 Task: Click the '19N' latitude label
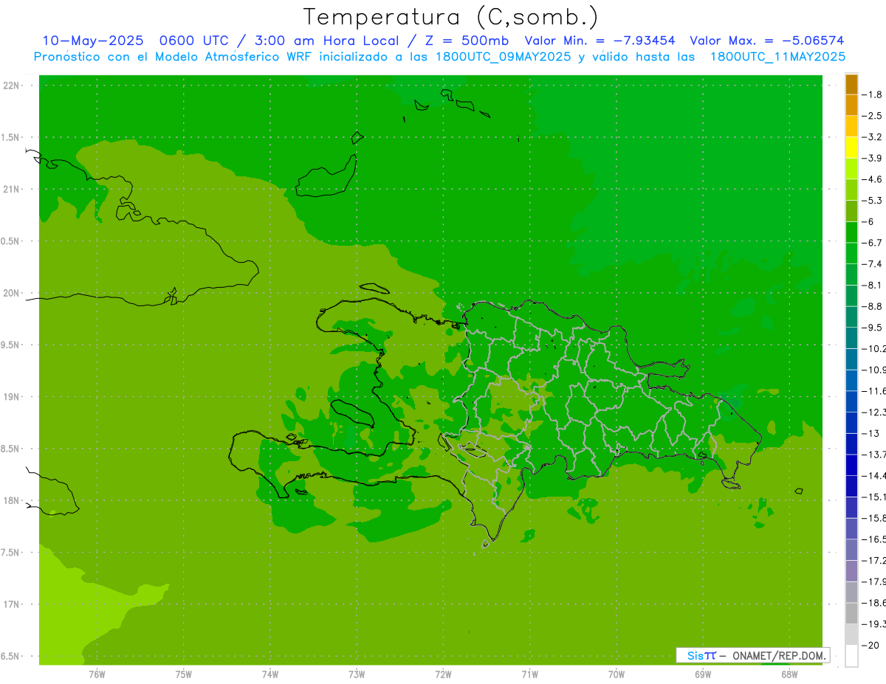point(12,397)
